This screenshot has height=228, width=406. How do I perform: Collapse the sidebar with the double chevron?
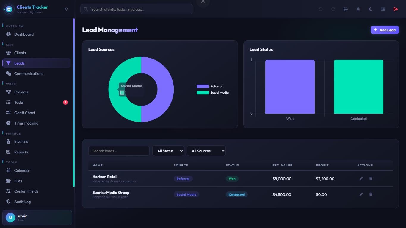(x=67, y=9)
